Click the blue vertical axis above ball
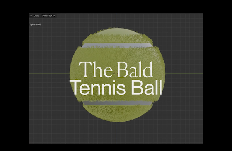232x151 pixels. point(116,21)
